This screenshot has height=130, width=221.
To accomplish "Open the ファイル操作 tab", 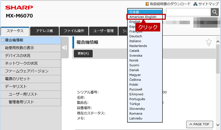I will [74, 31].
